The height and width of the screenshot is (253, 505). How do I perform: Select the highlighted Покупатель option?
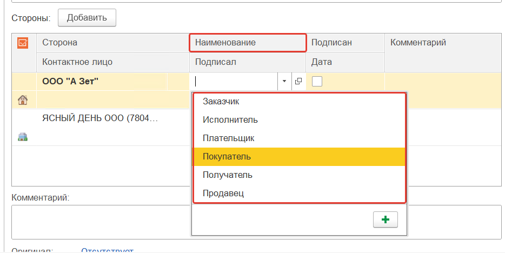pos(227,157)
